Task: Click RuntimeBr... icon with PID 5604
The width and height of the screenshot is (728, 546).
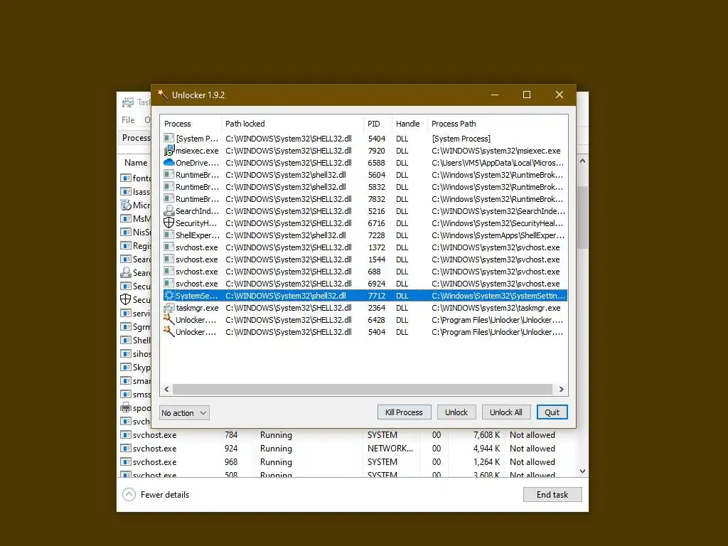Action: click(169, 175)
